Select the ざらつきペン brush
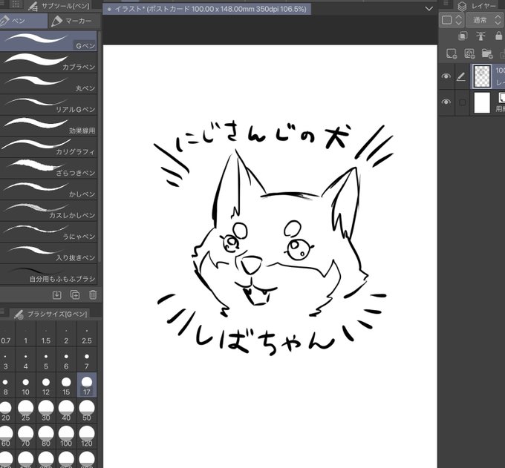 click(x=48, y=168)
